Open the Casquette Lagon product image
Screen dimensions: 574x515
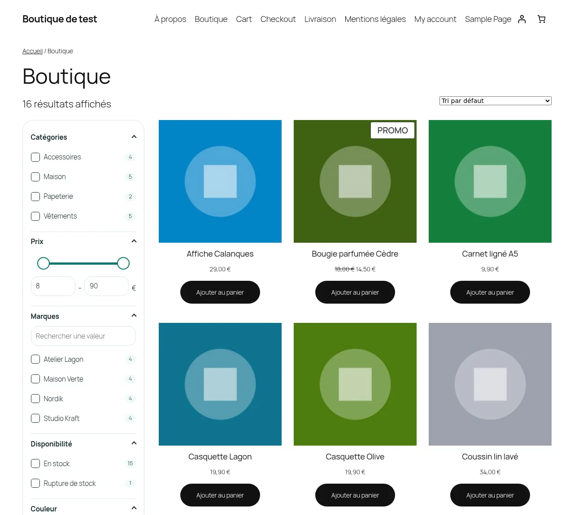(220, 384)
